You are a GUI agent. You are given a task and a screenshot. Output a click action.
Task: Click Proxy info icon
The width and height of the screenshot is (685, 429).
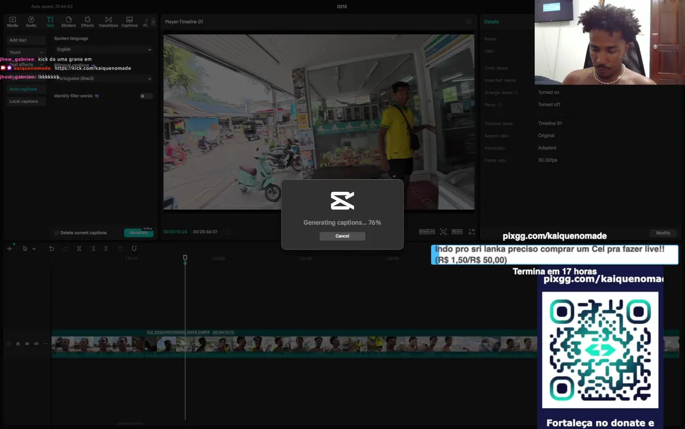500,105
